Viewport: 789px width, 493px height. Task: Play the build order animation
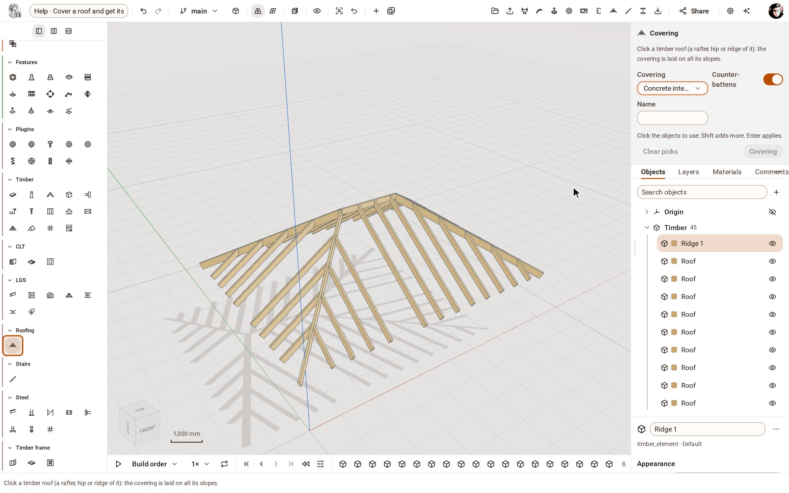pos(118,464)
